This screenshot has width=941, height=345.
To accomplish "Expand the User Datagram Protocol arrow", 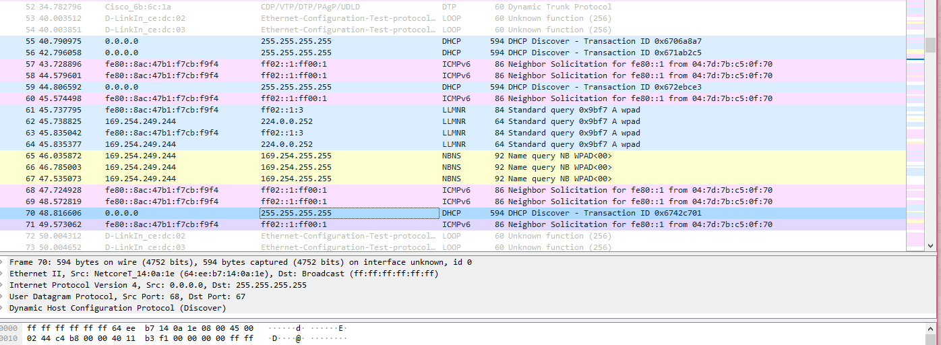I will pos(2,296).
